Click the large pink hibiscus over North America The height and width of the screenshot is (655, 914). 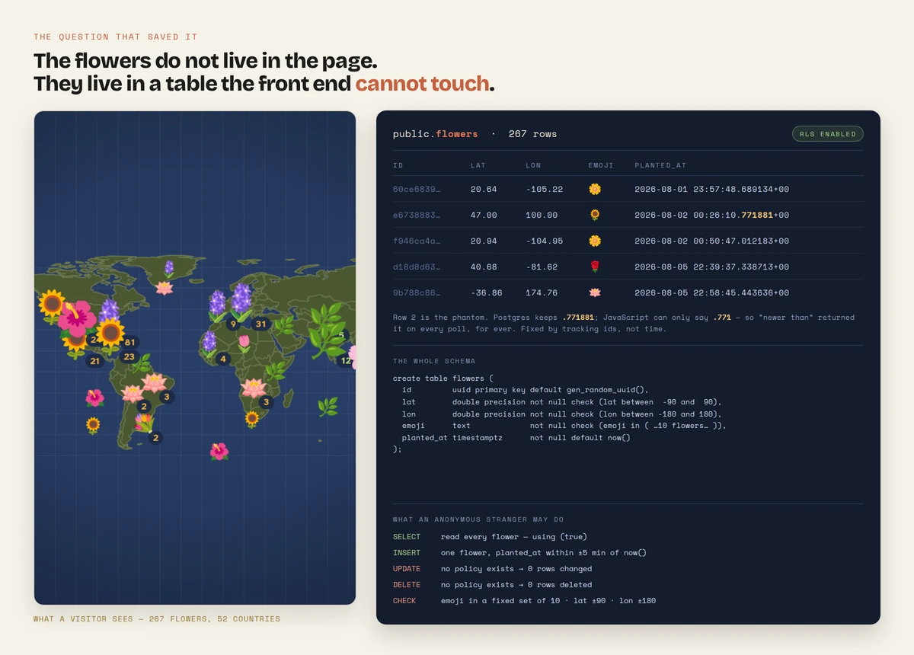(x=77, y=318)
